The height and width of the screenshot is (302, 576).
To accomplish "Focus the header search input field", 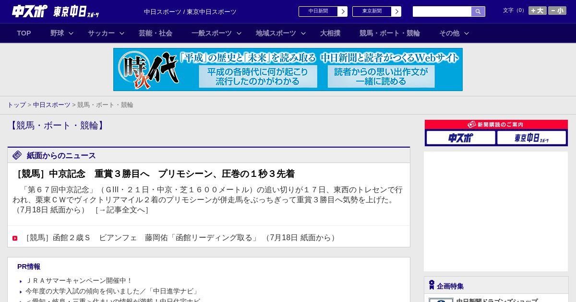I will (x=442, y=12).
